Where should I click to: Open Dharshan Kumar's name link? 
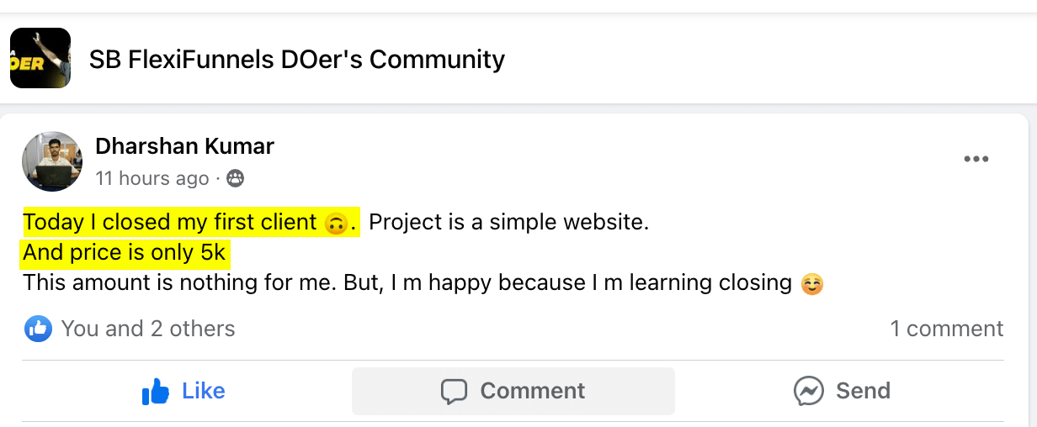coord(184,146)
